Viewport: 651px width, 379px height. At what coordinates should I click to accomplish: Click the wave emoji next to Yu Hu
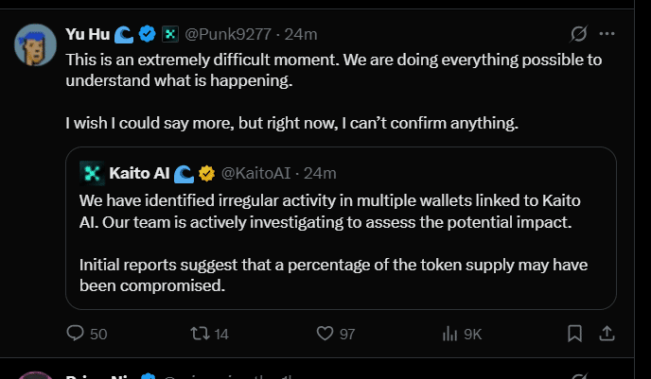point(125,35)
